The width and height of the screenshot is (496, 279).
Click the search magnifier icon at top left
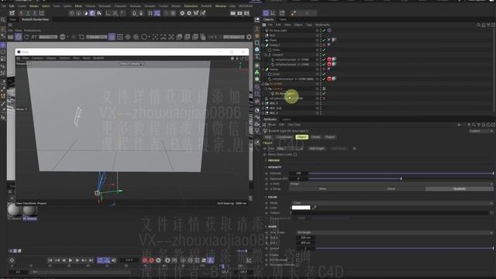3,20
